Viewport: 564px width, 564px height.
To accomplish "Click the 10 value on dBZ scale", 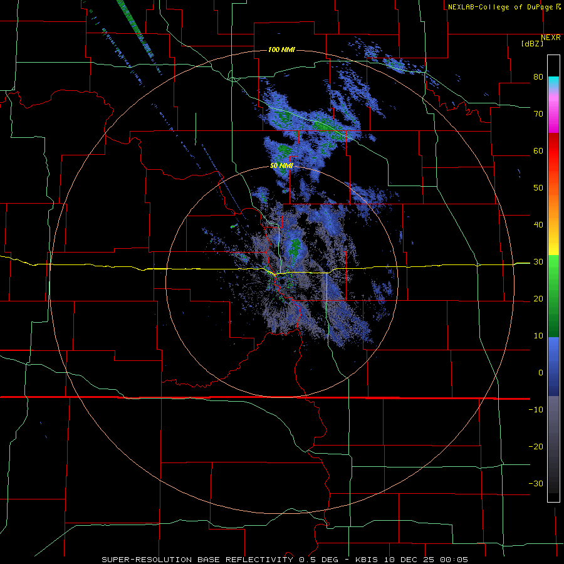I will (538, 336).
